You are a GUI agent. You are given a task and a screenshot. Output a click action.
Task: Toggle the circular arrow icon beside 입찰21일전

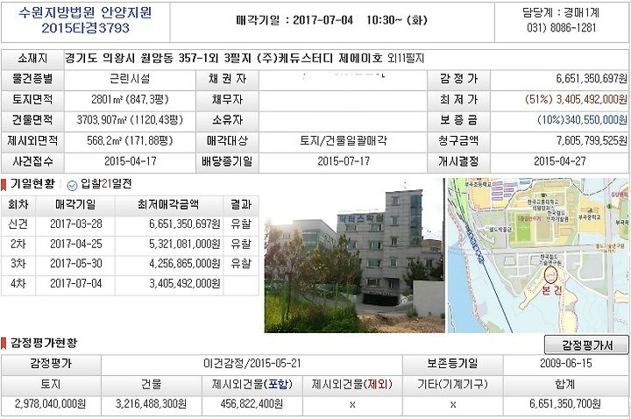(x=72, y=185)
